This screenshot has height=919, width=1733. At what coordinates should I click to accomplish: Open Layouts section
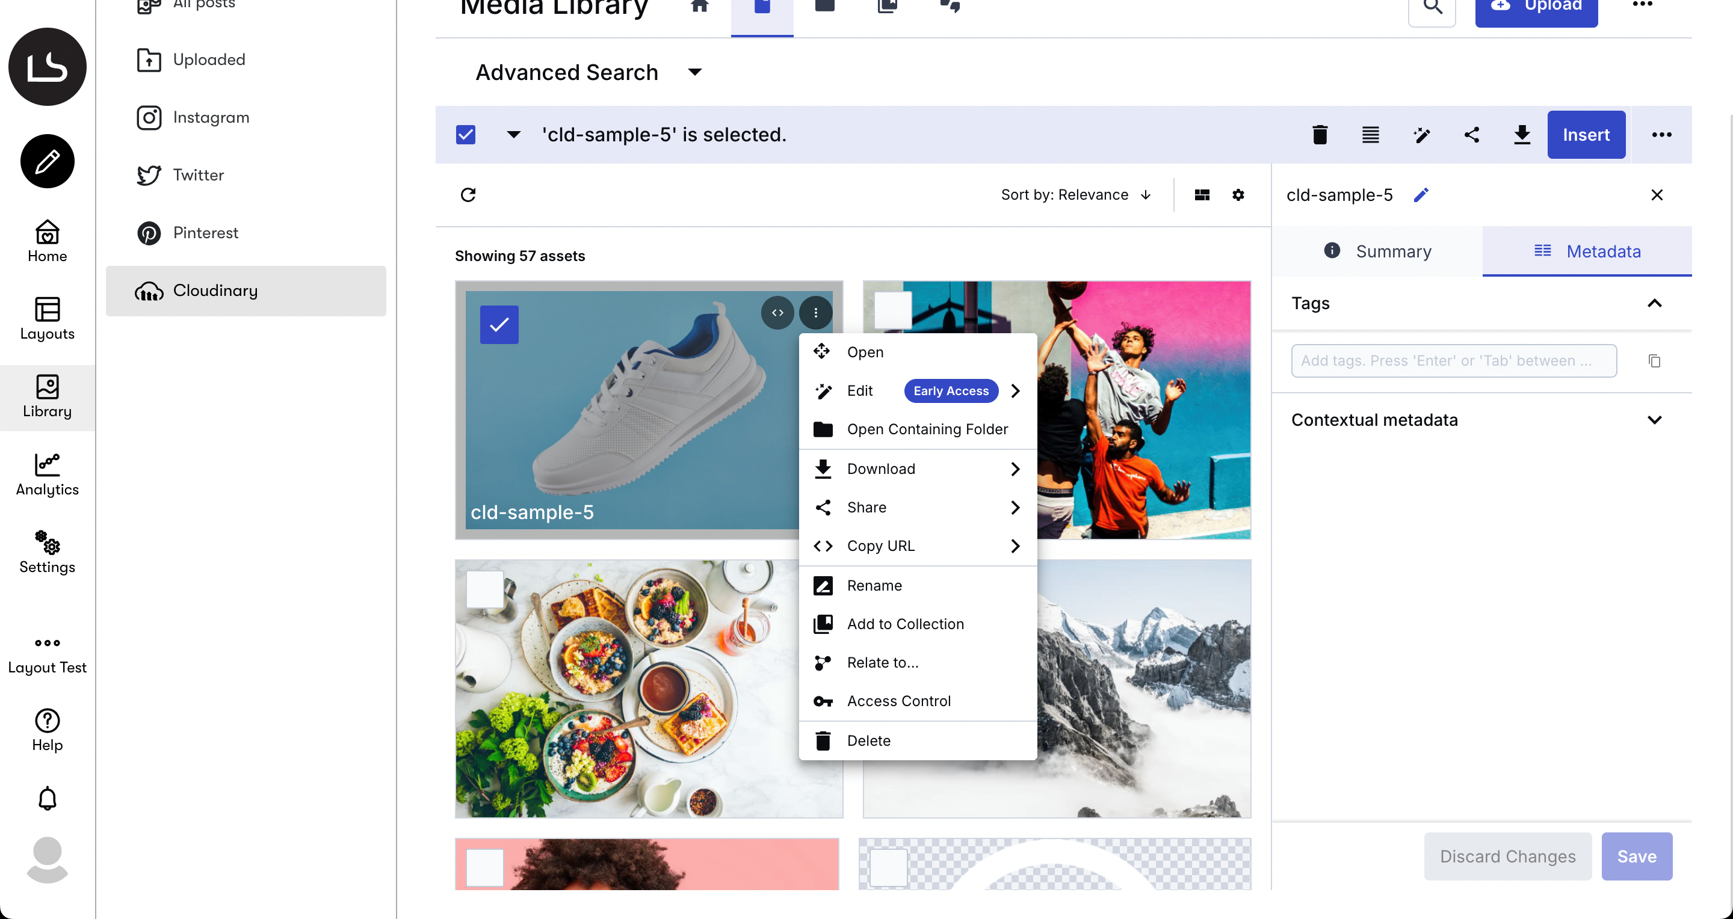coord(47,319)
